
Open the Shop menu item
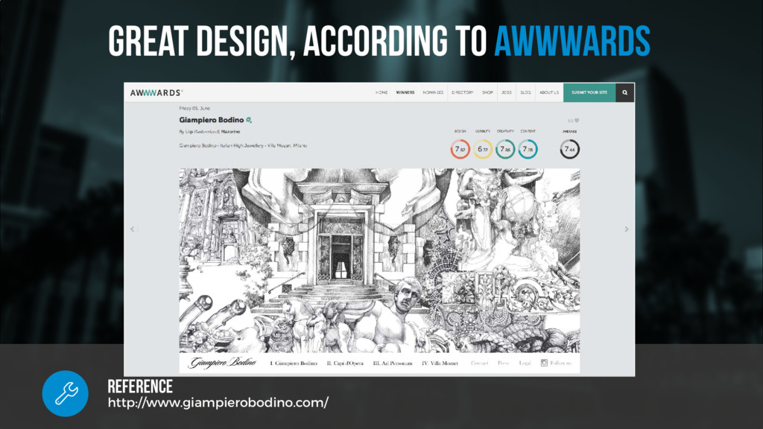click(487, 92)
